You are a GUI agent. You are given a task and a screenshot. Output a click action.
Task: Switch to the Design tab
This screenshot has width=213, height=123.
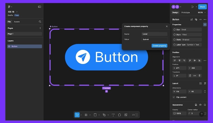175,13
